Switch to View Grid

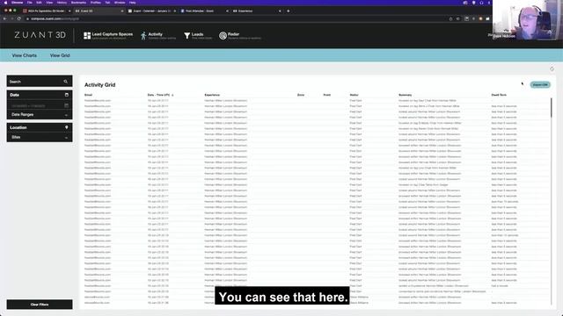point(60,55)
